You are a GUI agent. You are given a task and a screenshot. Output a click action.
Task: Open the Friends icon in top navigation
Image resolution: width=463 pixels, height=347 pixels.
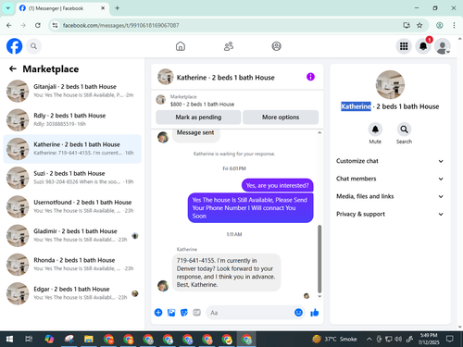(x=229, y=46)
